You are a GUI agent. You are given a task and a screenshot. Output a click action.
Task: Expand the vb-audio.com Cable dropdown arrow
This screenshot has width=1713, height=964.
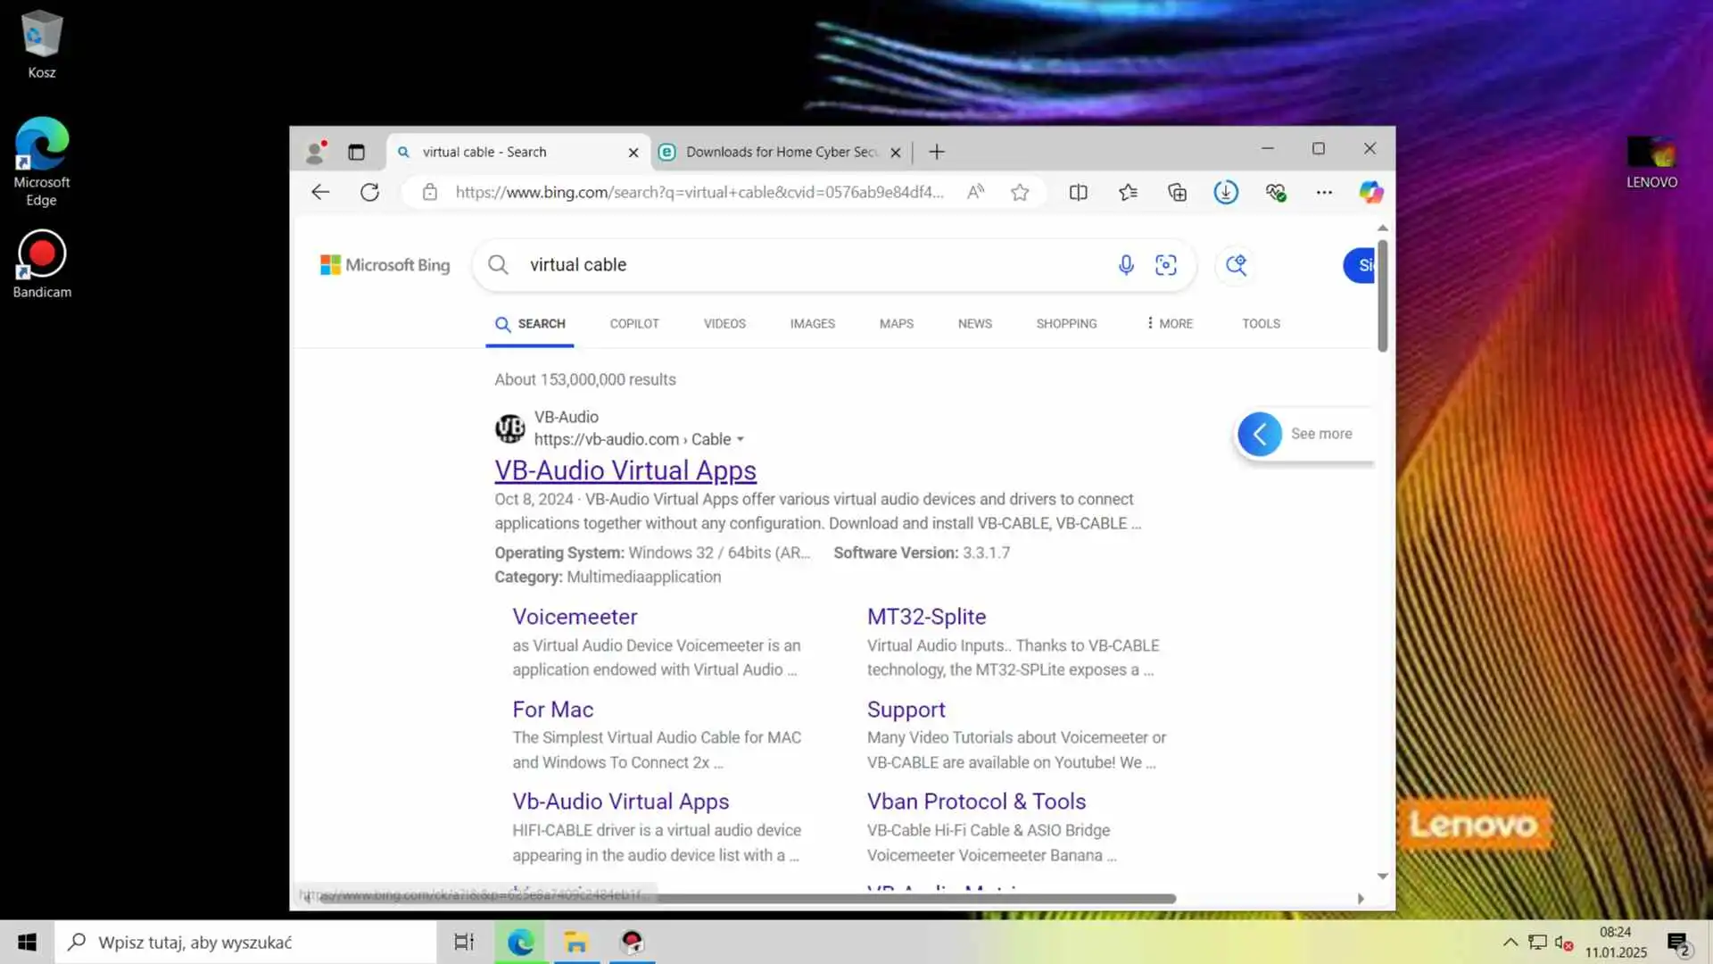741,439
